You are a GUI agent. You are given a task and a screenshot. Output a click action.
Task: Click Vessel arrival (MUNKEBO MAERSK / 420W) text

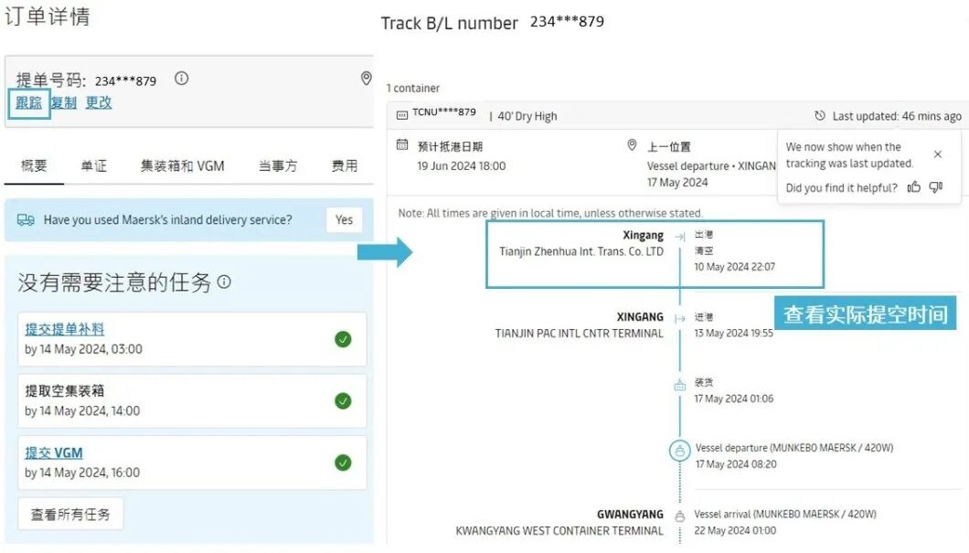coord(785,514)
